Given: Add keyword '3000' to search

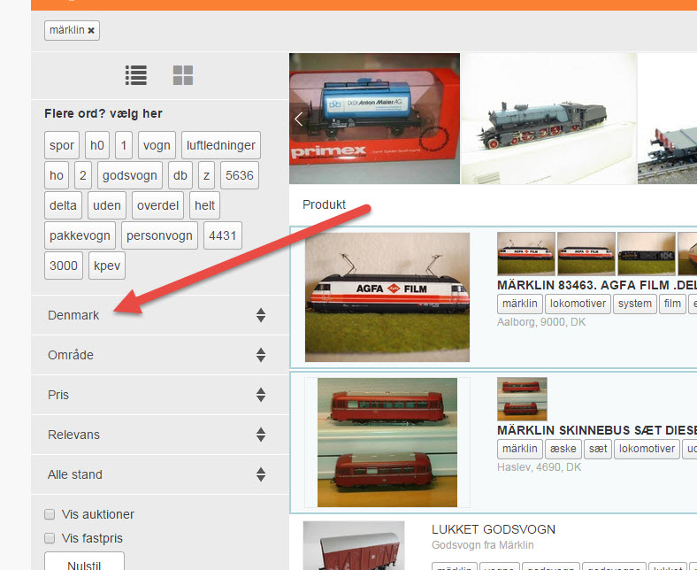Looking at the screenshot, I should pyautogui.click(x=64, y=266).
